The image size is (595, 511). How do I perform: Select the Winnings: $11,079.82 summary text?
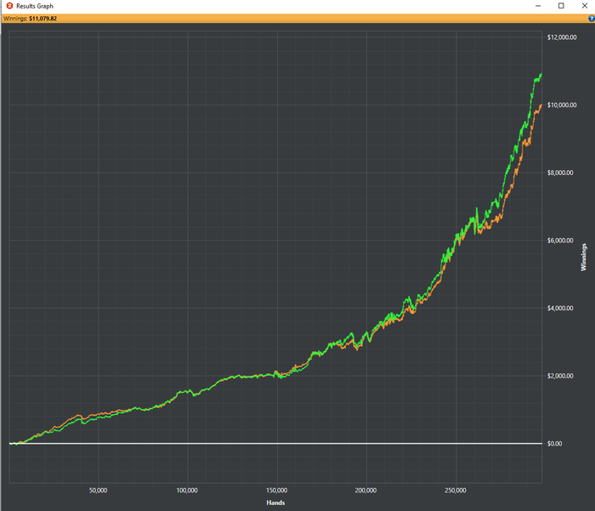coord(30,18)
